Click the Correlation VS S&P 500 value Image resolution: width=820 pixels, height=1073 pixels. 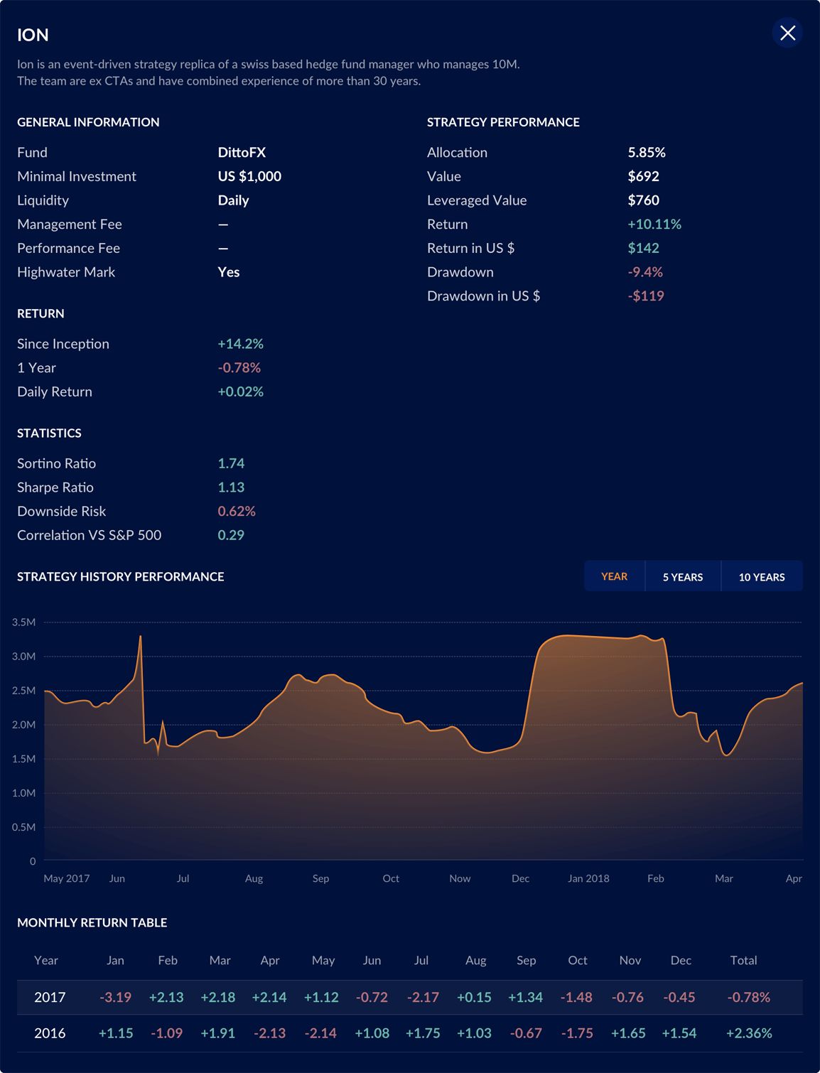tap(231, 535)
